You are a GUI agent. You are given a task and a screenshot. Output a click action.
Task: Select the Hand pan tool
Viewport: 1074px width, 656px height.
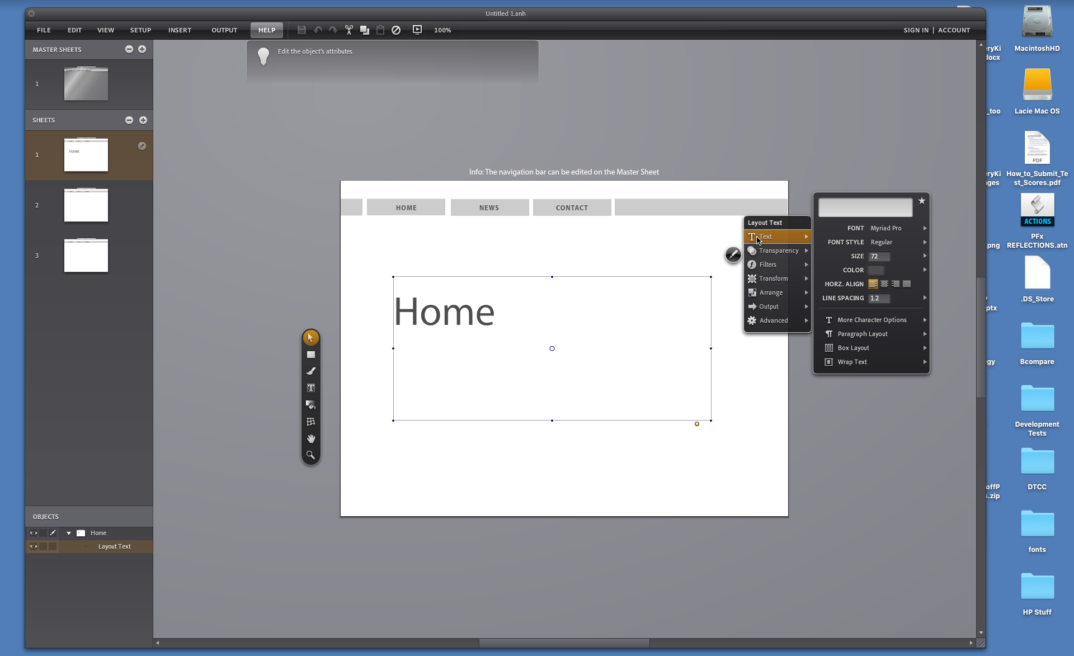[310, 438]
